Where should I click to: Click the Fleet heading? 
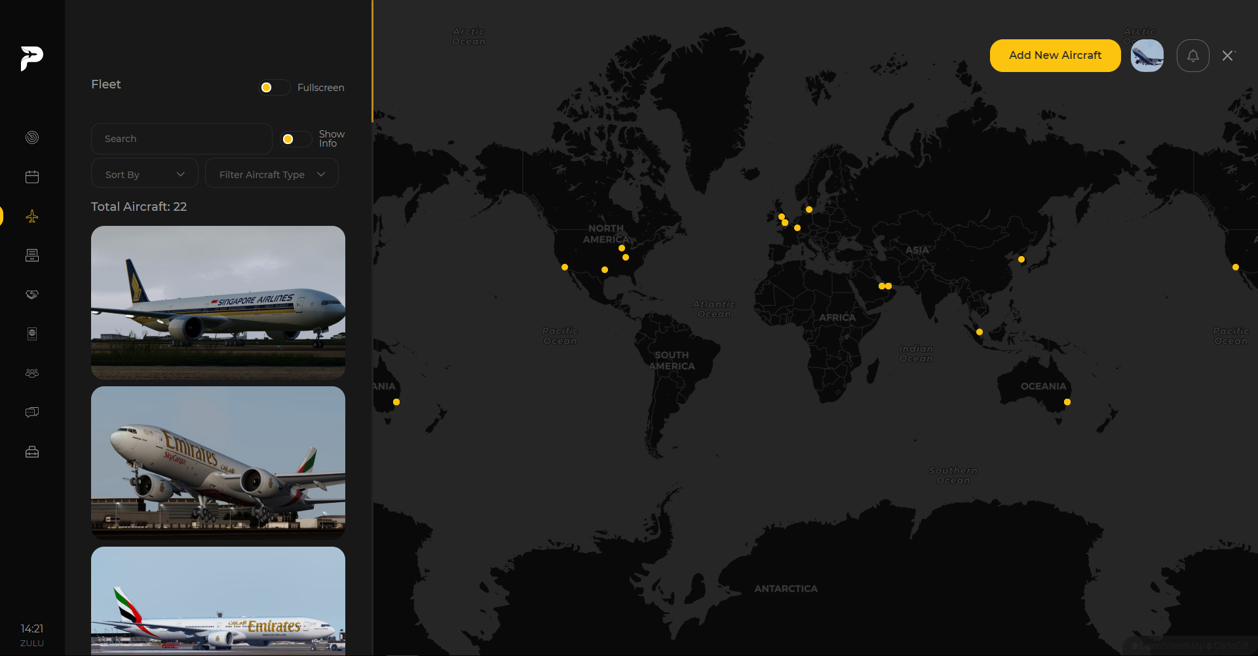(106, 84)
